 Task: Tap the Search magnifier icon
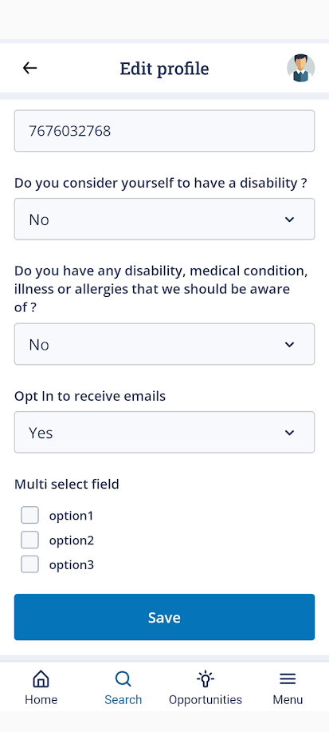123,679
